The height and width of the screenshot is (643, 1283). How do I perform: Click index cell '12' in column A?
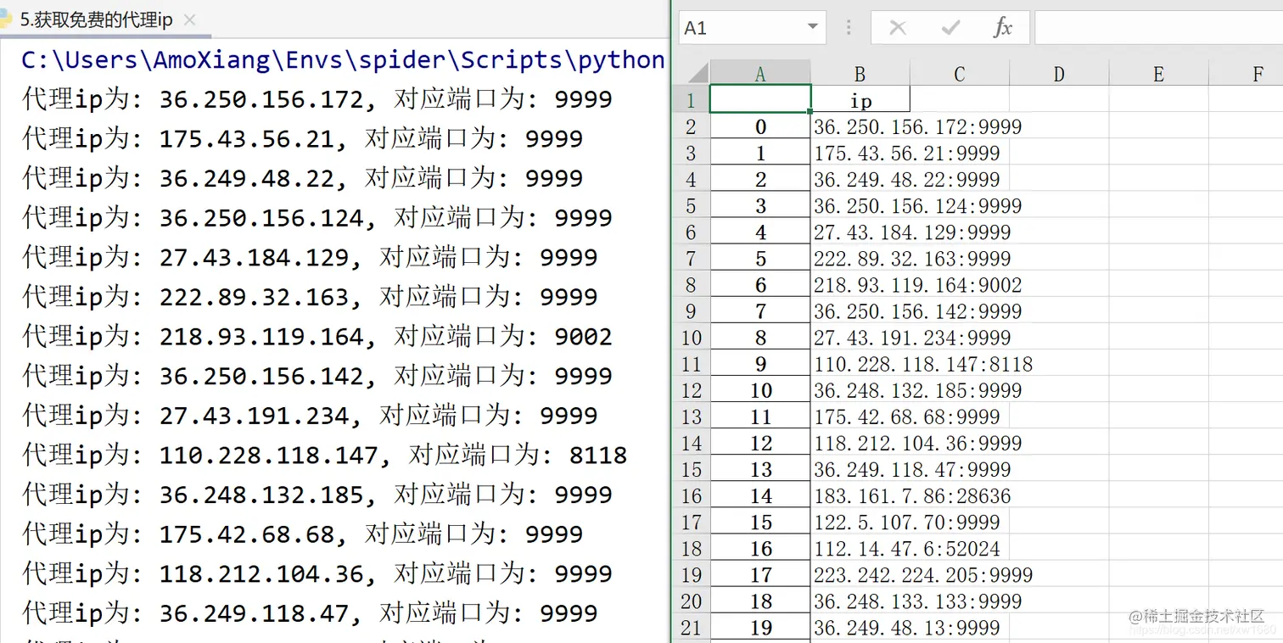[760, 443]
